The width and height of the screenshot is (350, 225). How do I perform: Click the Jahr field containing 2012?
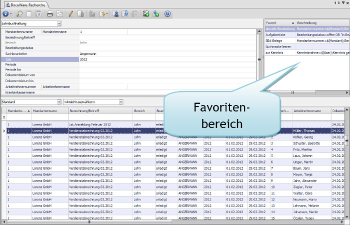[167, 59]
